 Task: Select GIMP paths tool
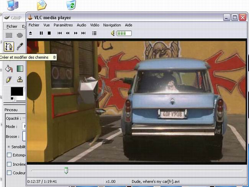pos(9,47)
